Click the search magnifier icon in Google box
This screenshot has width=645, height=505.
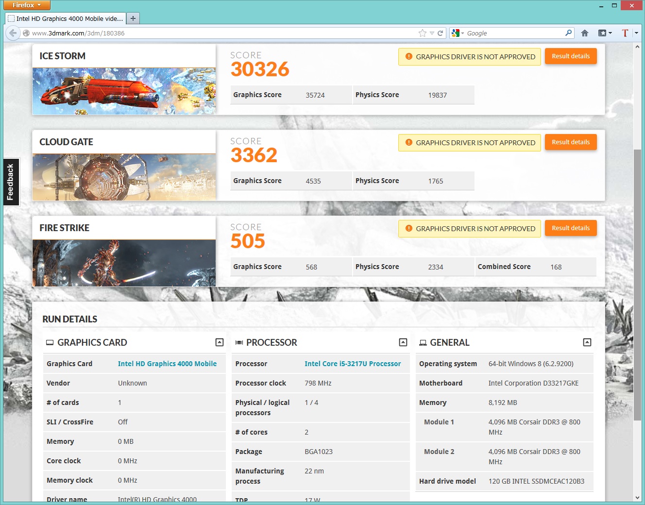(x=568, y=33)
